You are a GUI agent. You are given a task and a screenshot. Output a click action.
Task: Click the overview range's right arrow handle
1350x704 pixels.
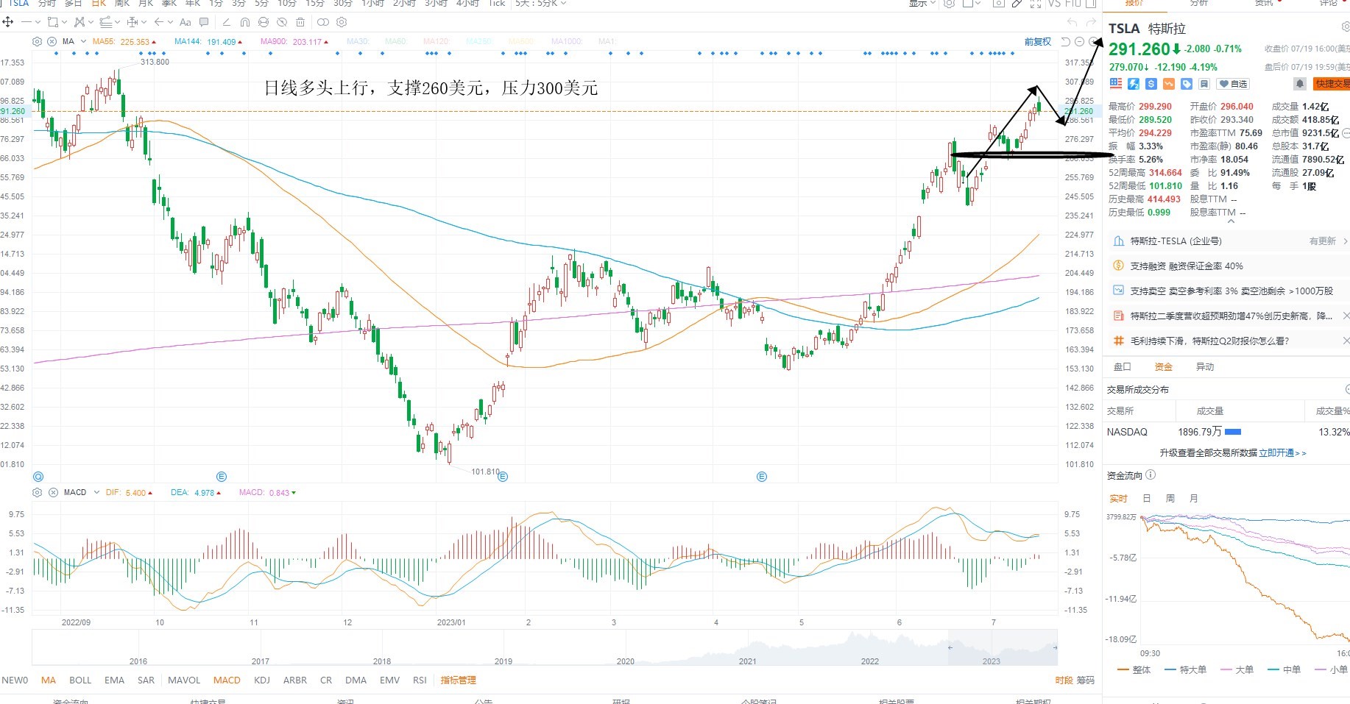[x=1055, y=647]
